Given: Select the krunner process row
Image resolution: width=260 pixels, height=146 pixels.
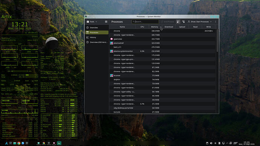Looking at the screenshot, I should (162, 76).
